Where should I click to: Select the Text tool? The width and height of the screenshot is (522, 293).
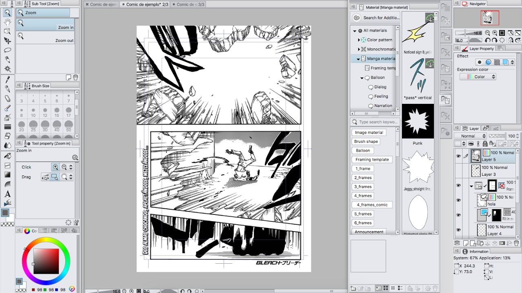coord(7,194)
